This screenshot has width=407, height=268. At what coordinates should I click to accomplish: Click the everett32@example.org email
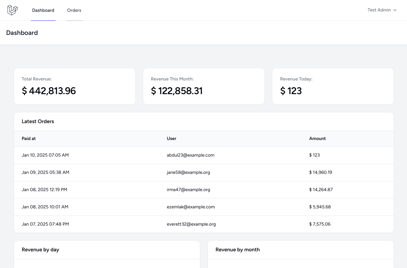pos(191,224)
